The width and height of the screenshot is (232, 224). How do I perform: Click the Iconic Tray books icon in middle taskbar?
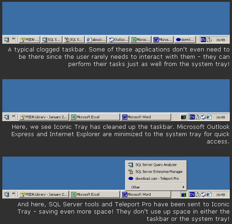[183, 117]
